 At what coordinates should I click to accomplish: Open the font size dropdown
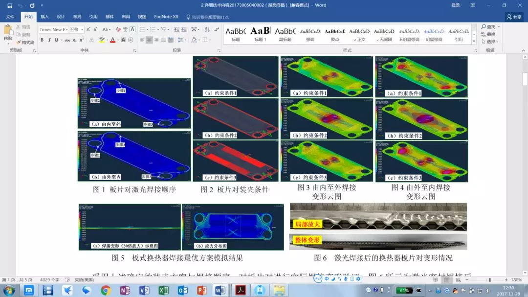(82, 29)
